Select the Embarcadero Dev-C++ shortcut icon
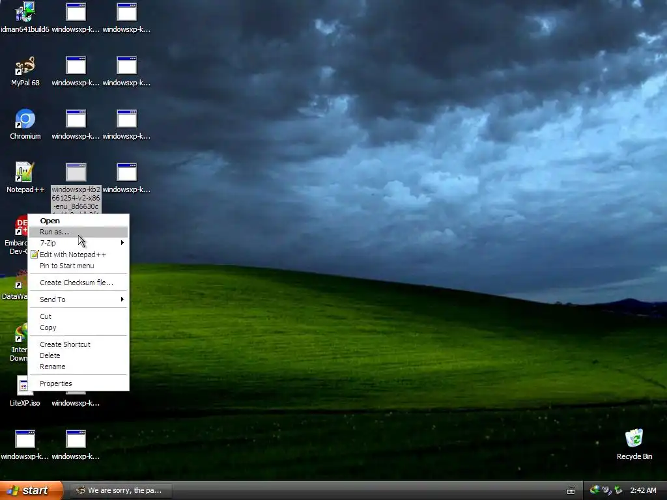 pos(20,225)
